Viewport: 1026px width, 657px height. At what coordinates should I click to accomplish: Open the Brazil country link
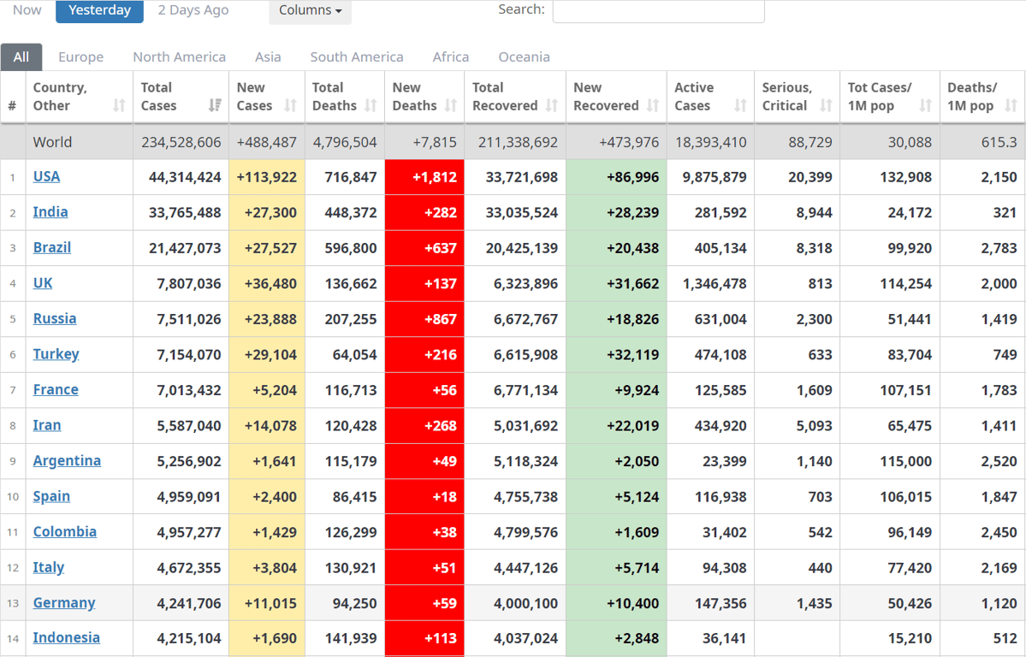(x=52, y=248)
